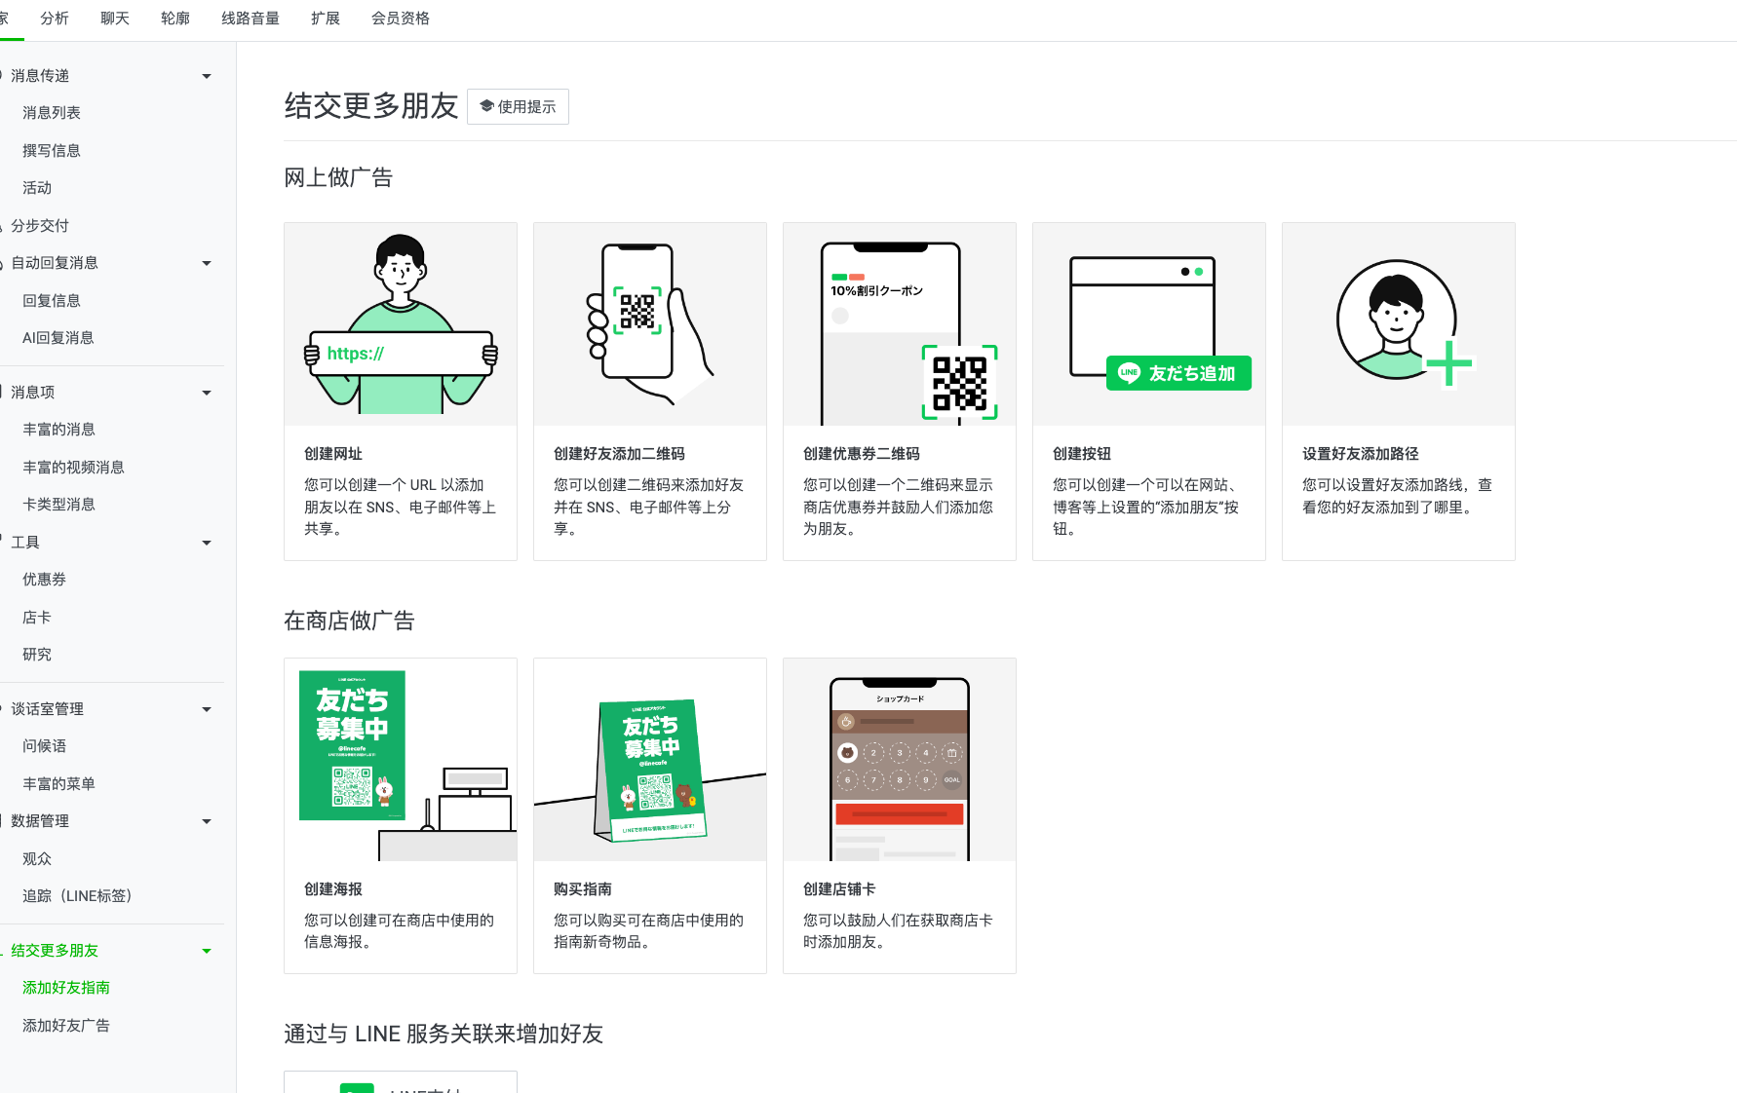Open AI回复消息 in the sidebar
Image resolution: width=1737 pixels, height=1093 pixels.
tap(58, 338)
